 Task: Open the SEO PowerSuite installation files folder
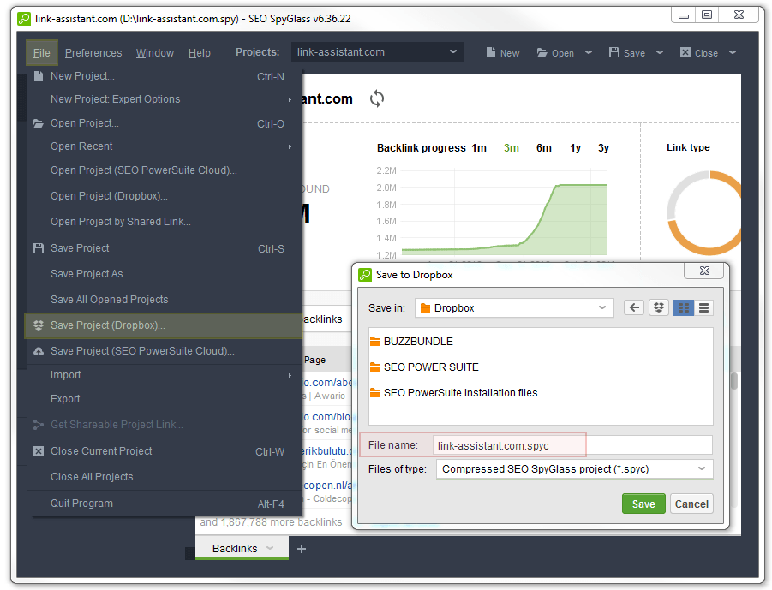pyautogui.click(x=453, y=393)
